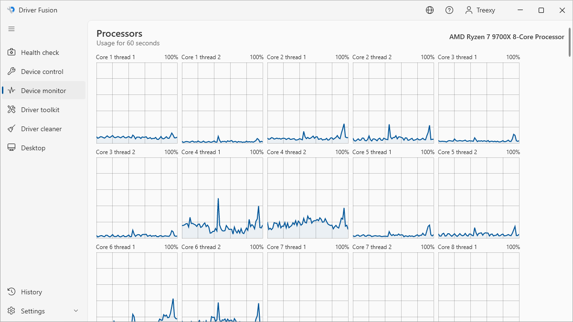The image size is (573, 322).
Task: Click the Driver toolkit tools icon
Action: pyautogui.click(x=12, y=110)
